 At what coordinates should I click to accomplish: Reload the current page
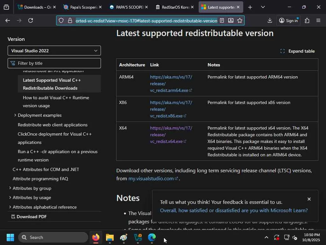31,20
